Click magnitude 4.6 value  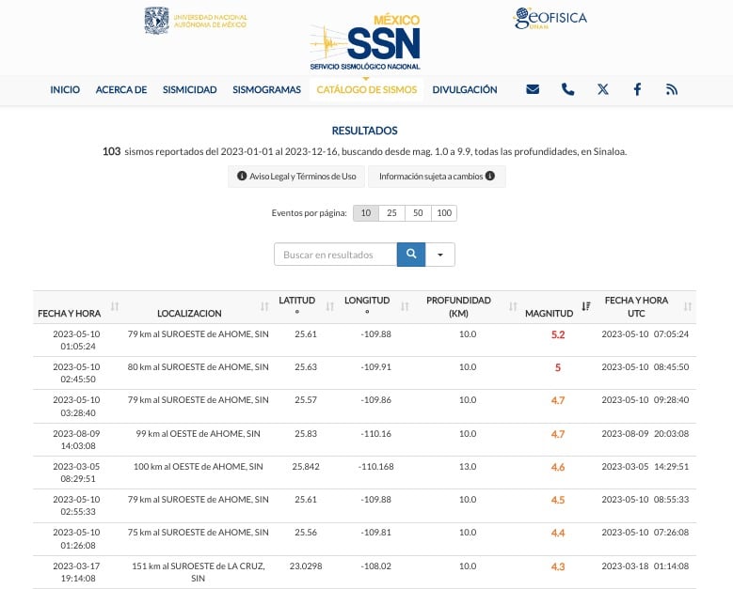pyautogui.click(x=558, y=467)
